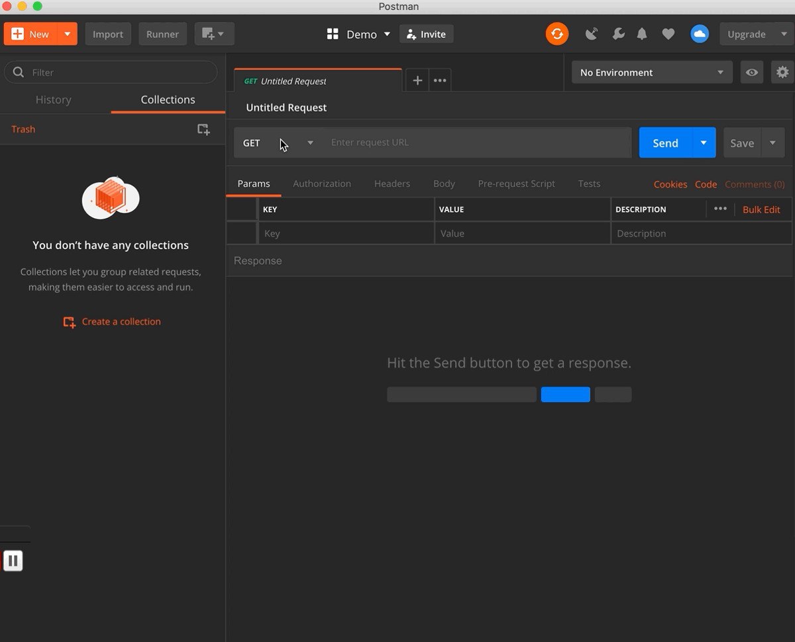Click the Description input cell
The height and width of the screenshot is (642, 795).
pyautogui.click(x=702, y=233)
